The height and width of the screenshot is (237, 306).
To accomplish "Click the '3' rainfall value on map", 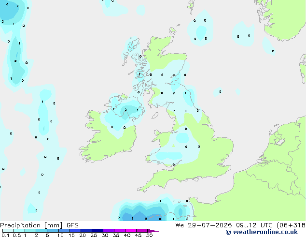I will 7,4.
